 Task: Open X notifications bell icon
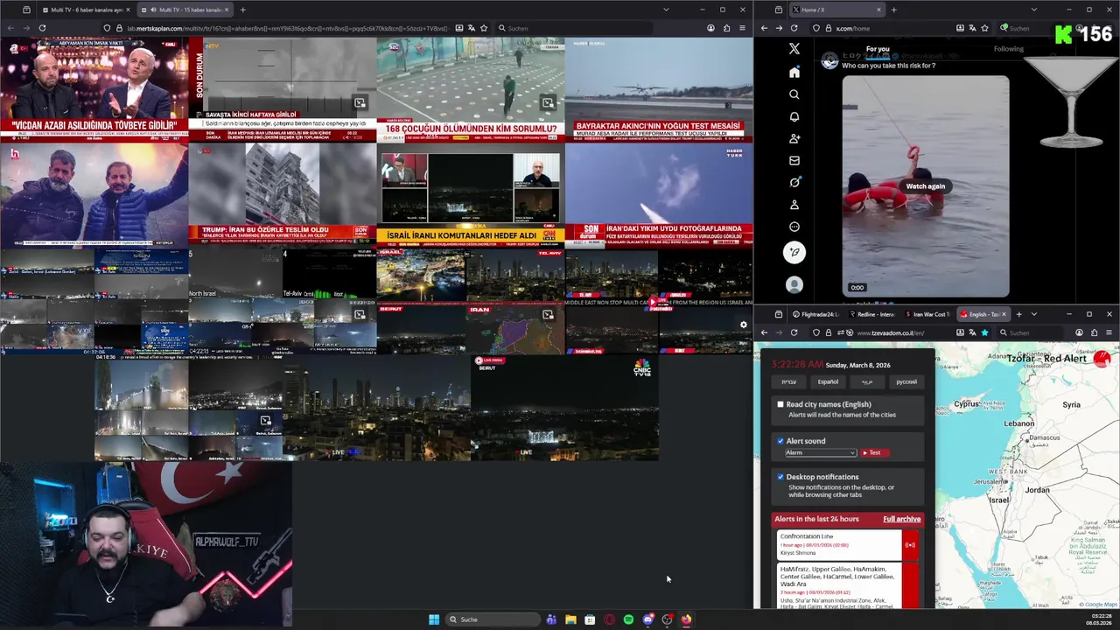click(794, 116)
